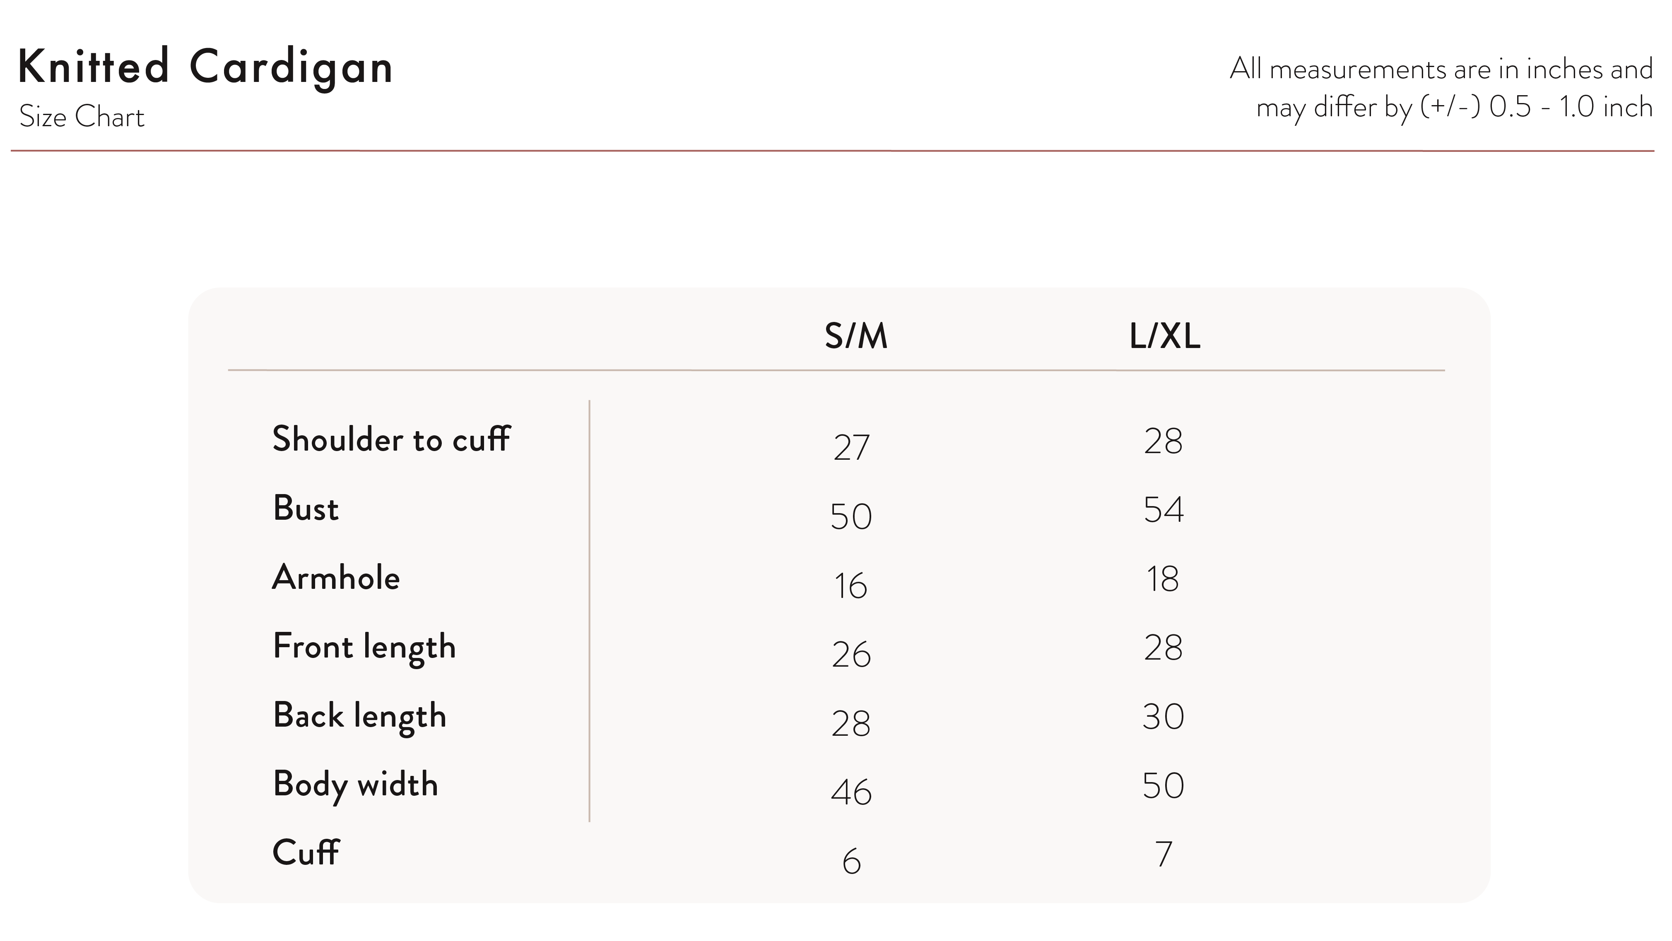Select the S/M front length value 26
This screenshot has height=941, width=1672.
(x=851, y=655)
